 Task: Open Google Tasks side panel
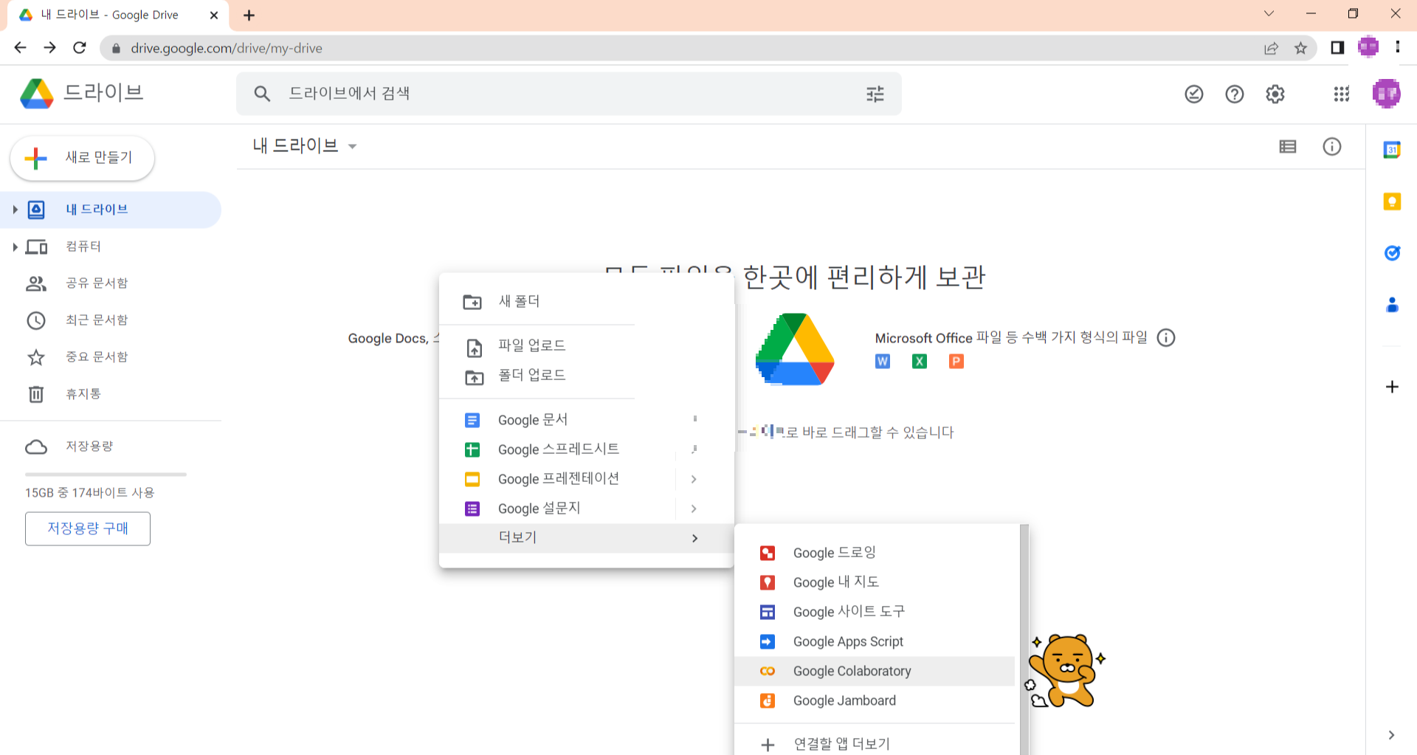click(1392, 253)
